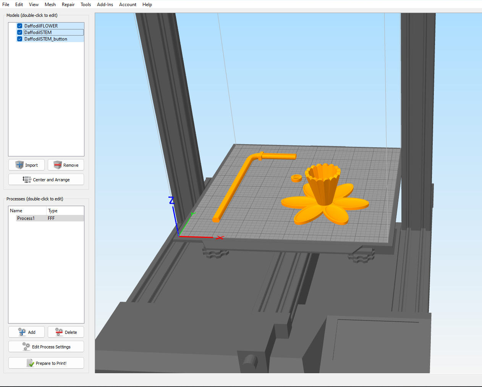
Task: Click the Delete process icon
Action: [58, 332]
